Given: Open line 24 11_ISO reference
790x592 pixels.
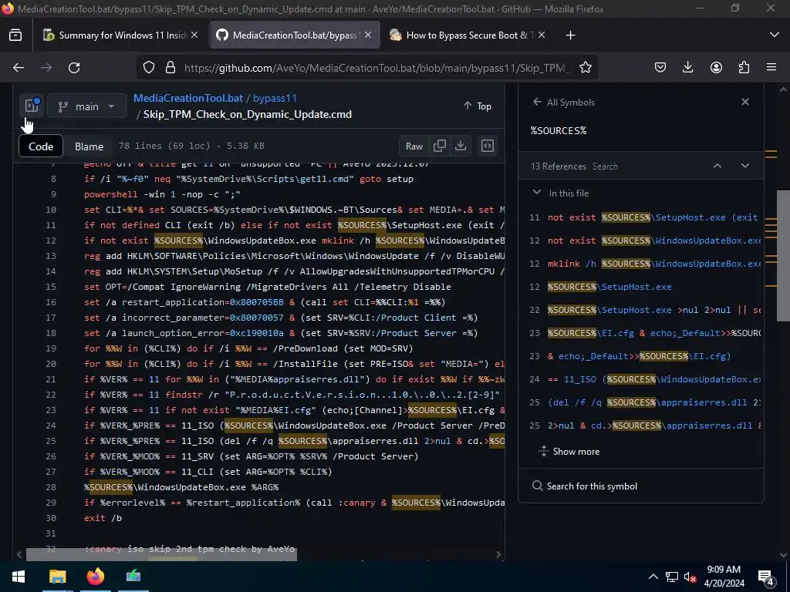Looking at the screenshot, I should coord(645,379).
